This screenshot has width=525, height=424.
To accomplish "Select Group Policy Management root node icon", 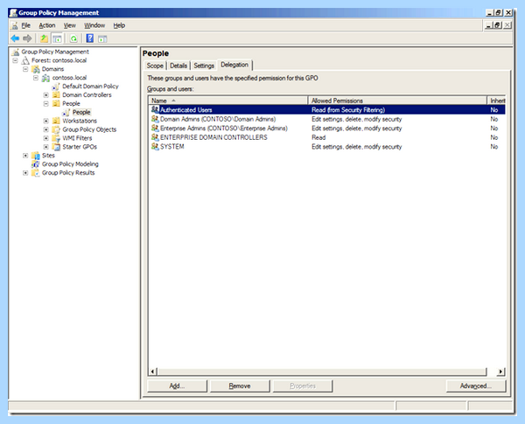I will point(16,52).
